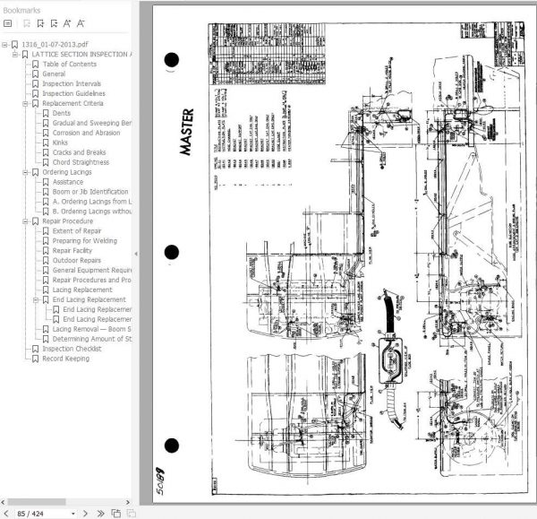Select the End Lacing Replacement parent bookmark
Image resolution: width=537 pixels, height=519 pixels.
coord(89,299)
